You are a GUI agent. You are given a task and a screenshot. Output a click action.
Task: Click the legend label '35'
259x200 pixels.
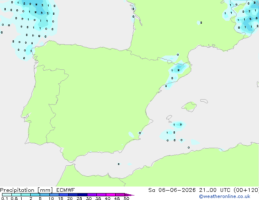98,198
